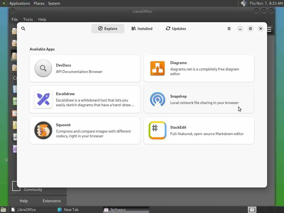This screenshot has width=284, height=213.
Task: Switch to the Explore tab
Action: pyautogui.click(x=108, y=29)
